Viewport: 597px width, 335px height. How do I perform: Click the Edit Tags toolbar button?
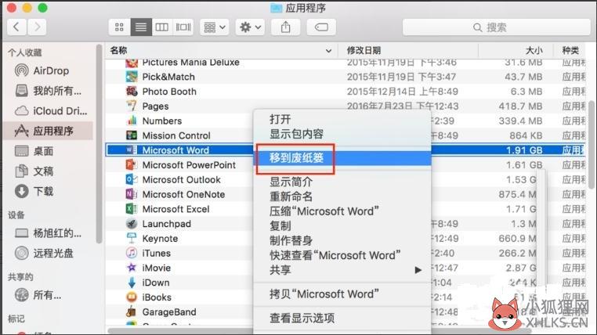click(321, 27)
